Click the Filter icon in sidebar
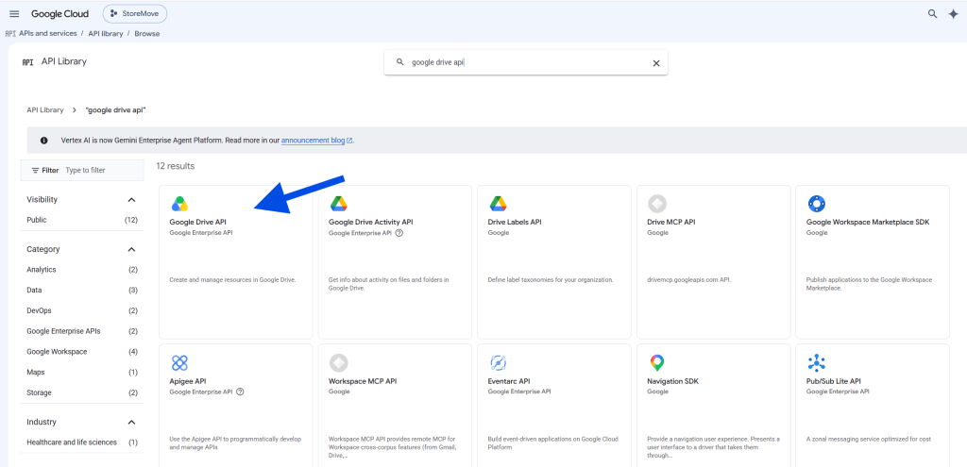The height and width of the screenshot is (467, 967). tap(35, 170)
